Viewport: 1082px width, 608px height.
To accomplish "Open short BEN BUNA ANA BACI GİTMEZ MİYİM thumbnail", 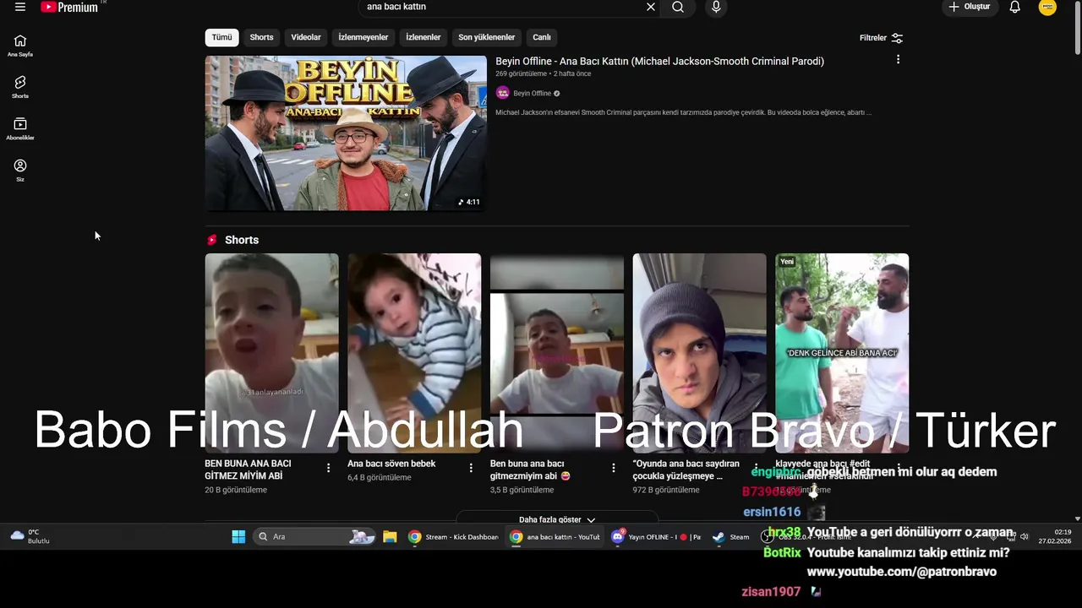I will (271, 353).
